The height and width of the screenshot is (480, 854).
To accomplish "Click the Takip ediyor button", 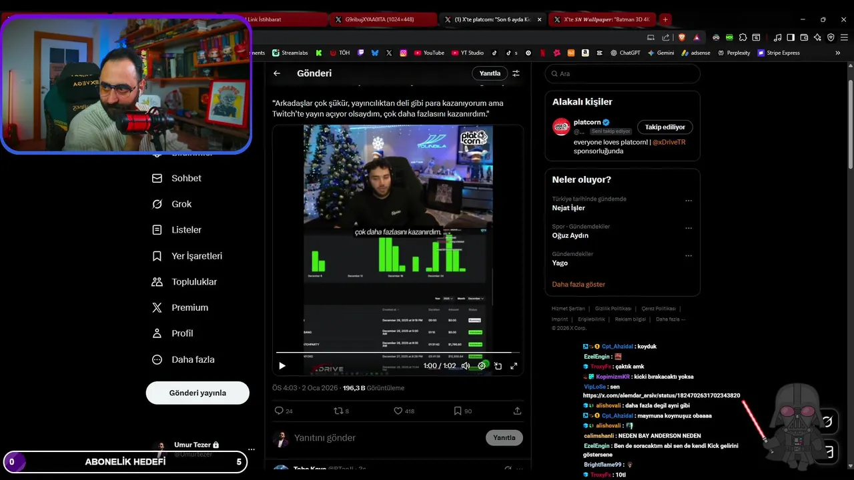I will click(665, 127).
